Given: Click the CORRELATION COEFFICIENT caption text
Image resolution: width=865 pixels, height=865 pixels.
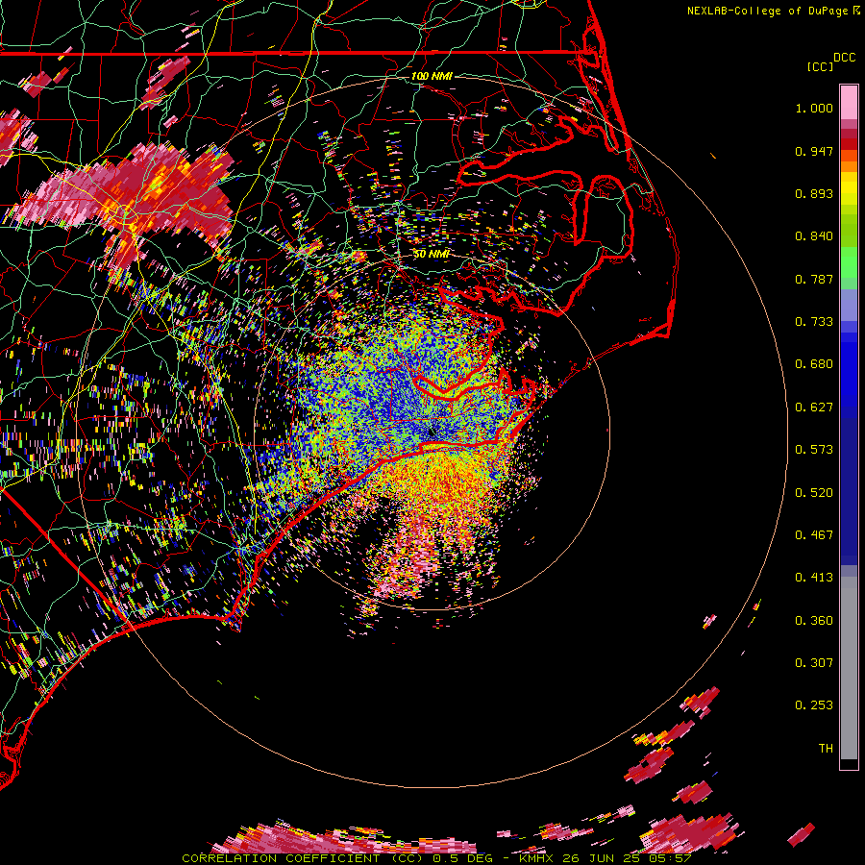Looking at the screenshot, I should [x=281, y=858].
